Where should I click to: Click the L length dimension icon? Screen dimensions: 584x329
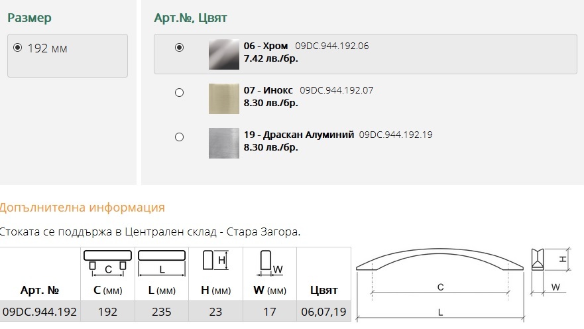coord(162,263)
